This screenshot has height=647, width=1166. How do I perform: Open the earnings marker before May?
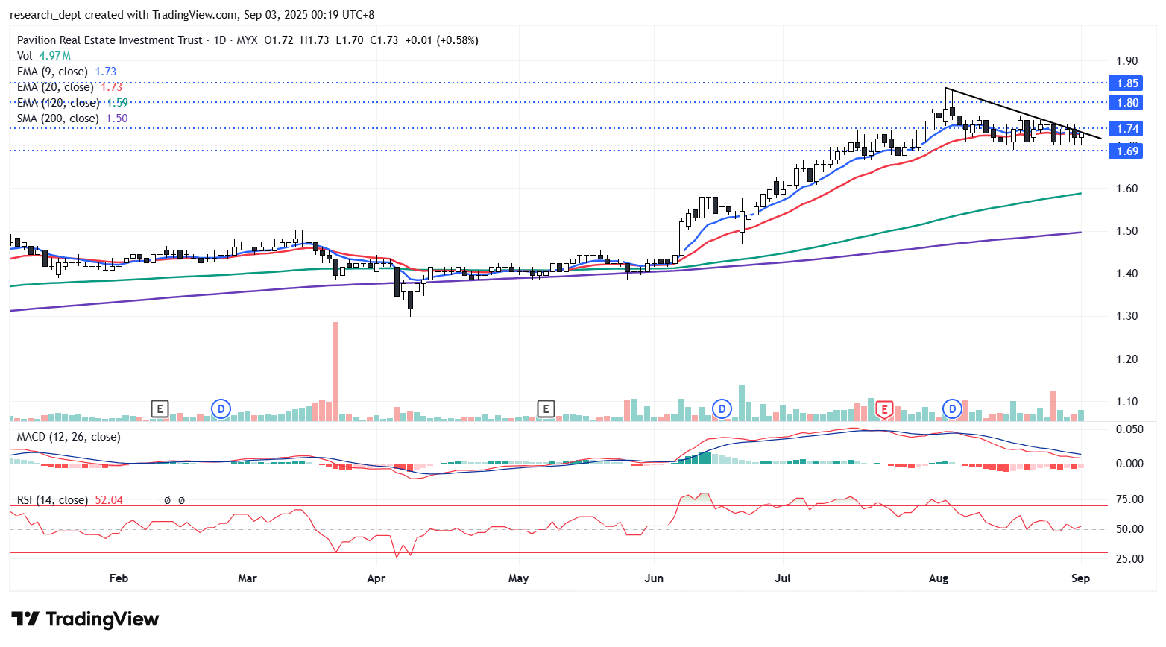pos(546,408)
